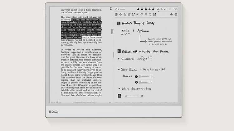Collapse the toolbar with the minus circle
Image resolution: width=234 pixels, height=131 pixels.
[x=176, y=14]
